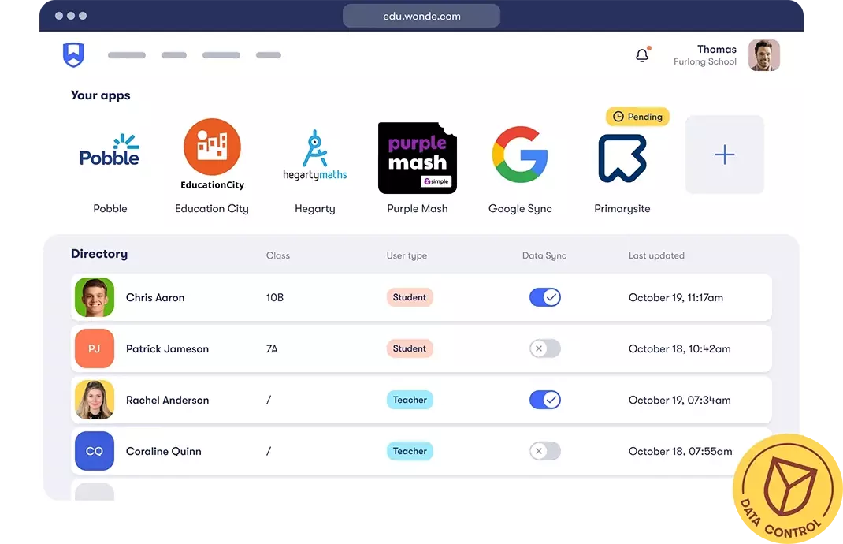The image size is (843, 544).
Task: Click the October 18, 10:42am timestamp
Action: [680, 348]
